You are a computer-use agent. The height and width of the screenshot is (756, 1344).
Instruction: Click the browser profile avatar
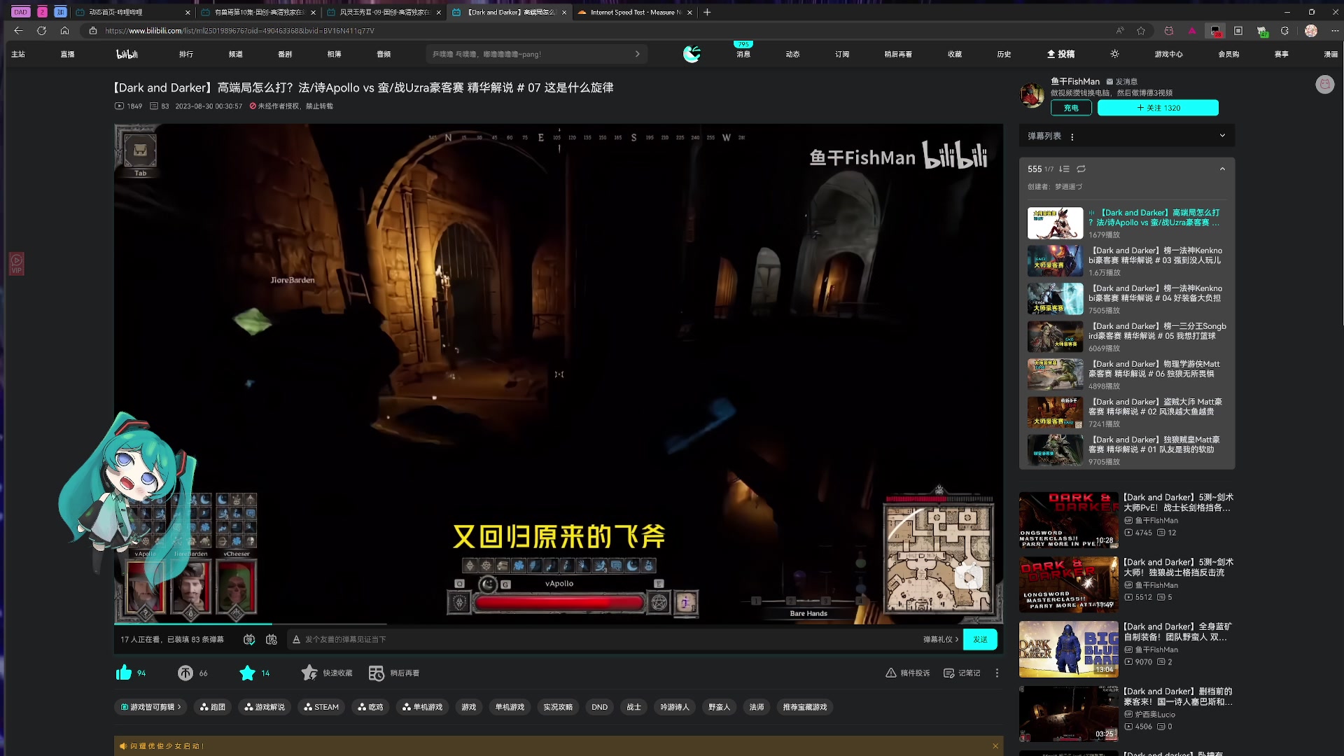[x=1311, y=31]
